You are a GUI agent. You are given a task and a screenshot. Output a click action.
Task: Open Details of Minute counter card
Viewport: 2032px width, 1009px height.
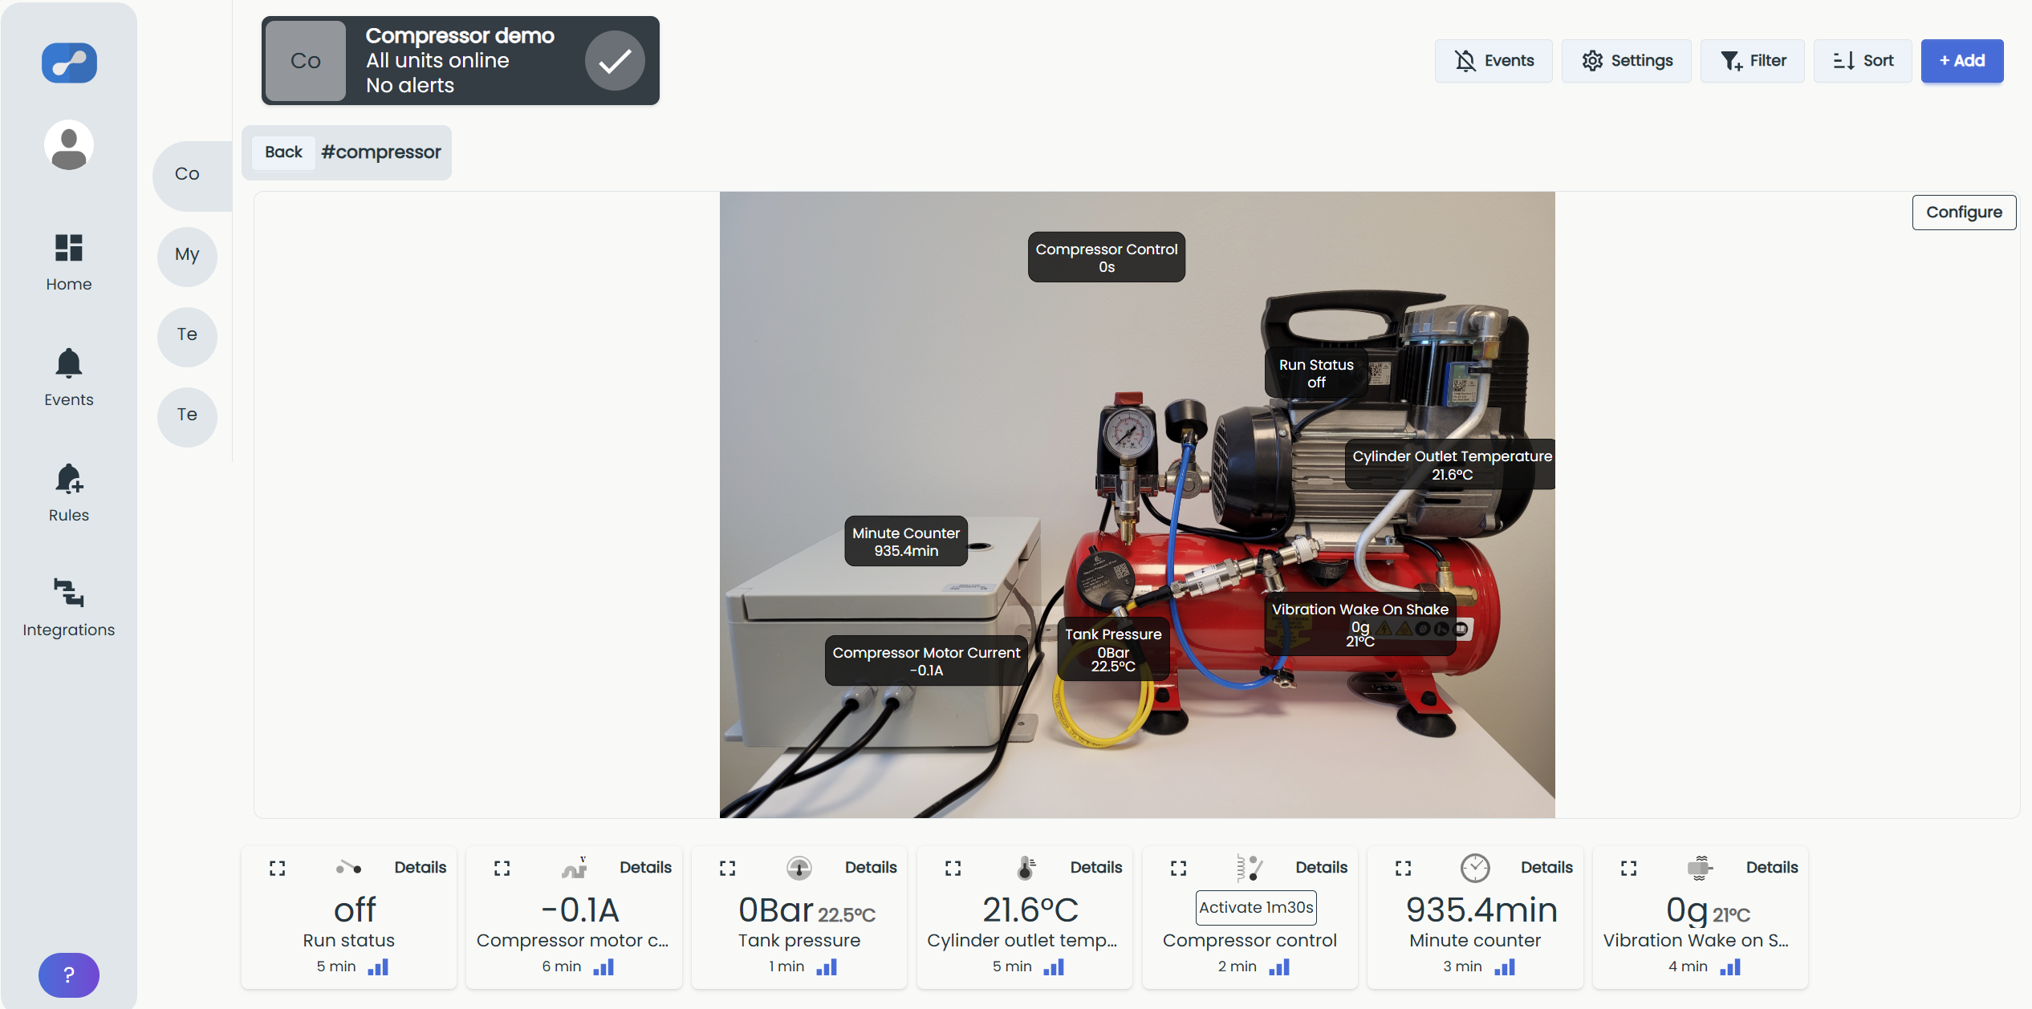1547,868
